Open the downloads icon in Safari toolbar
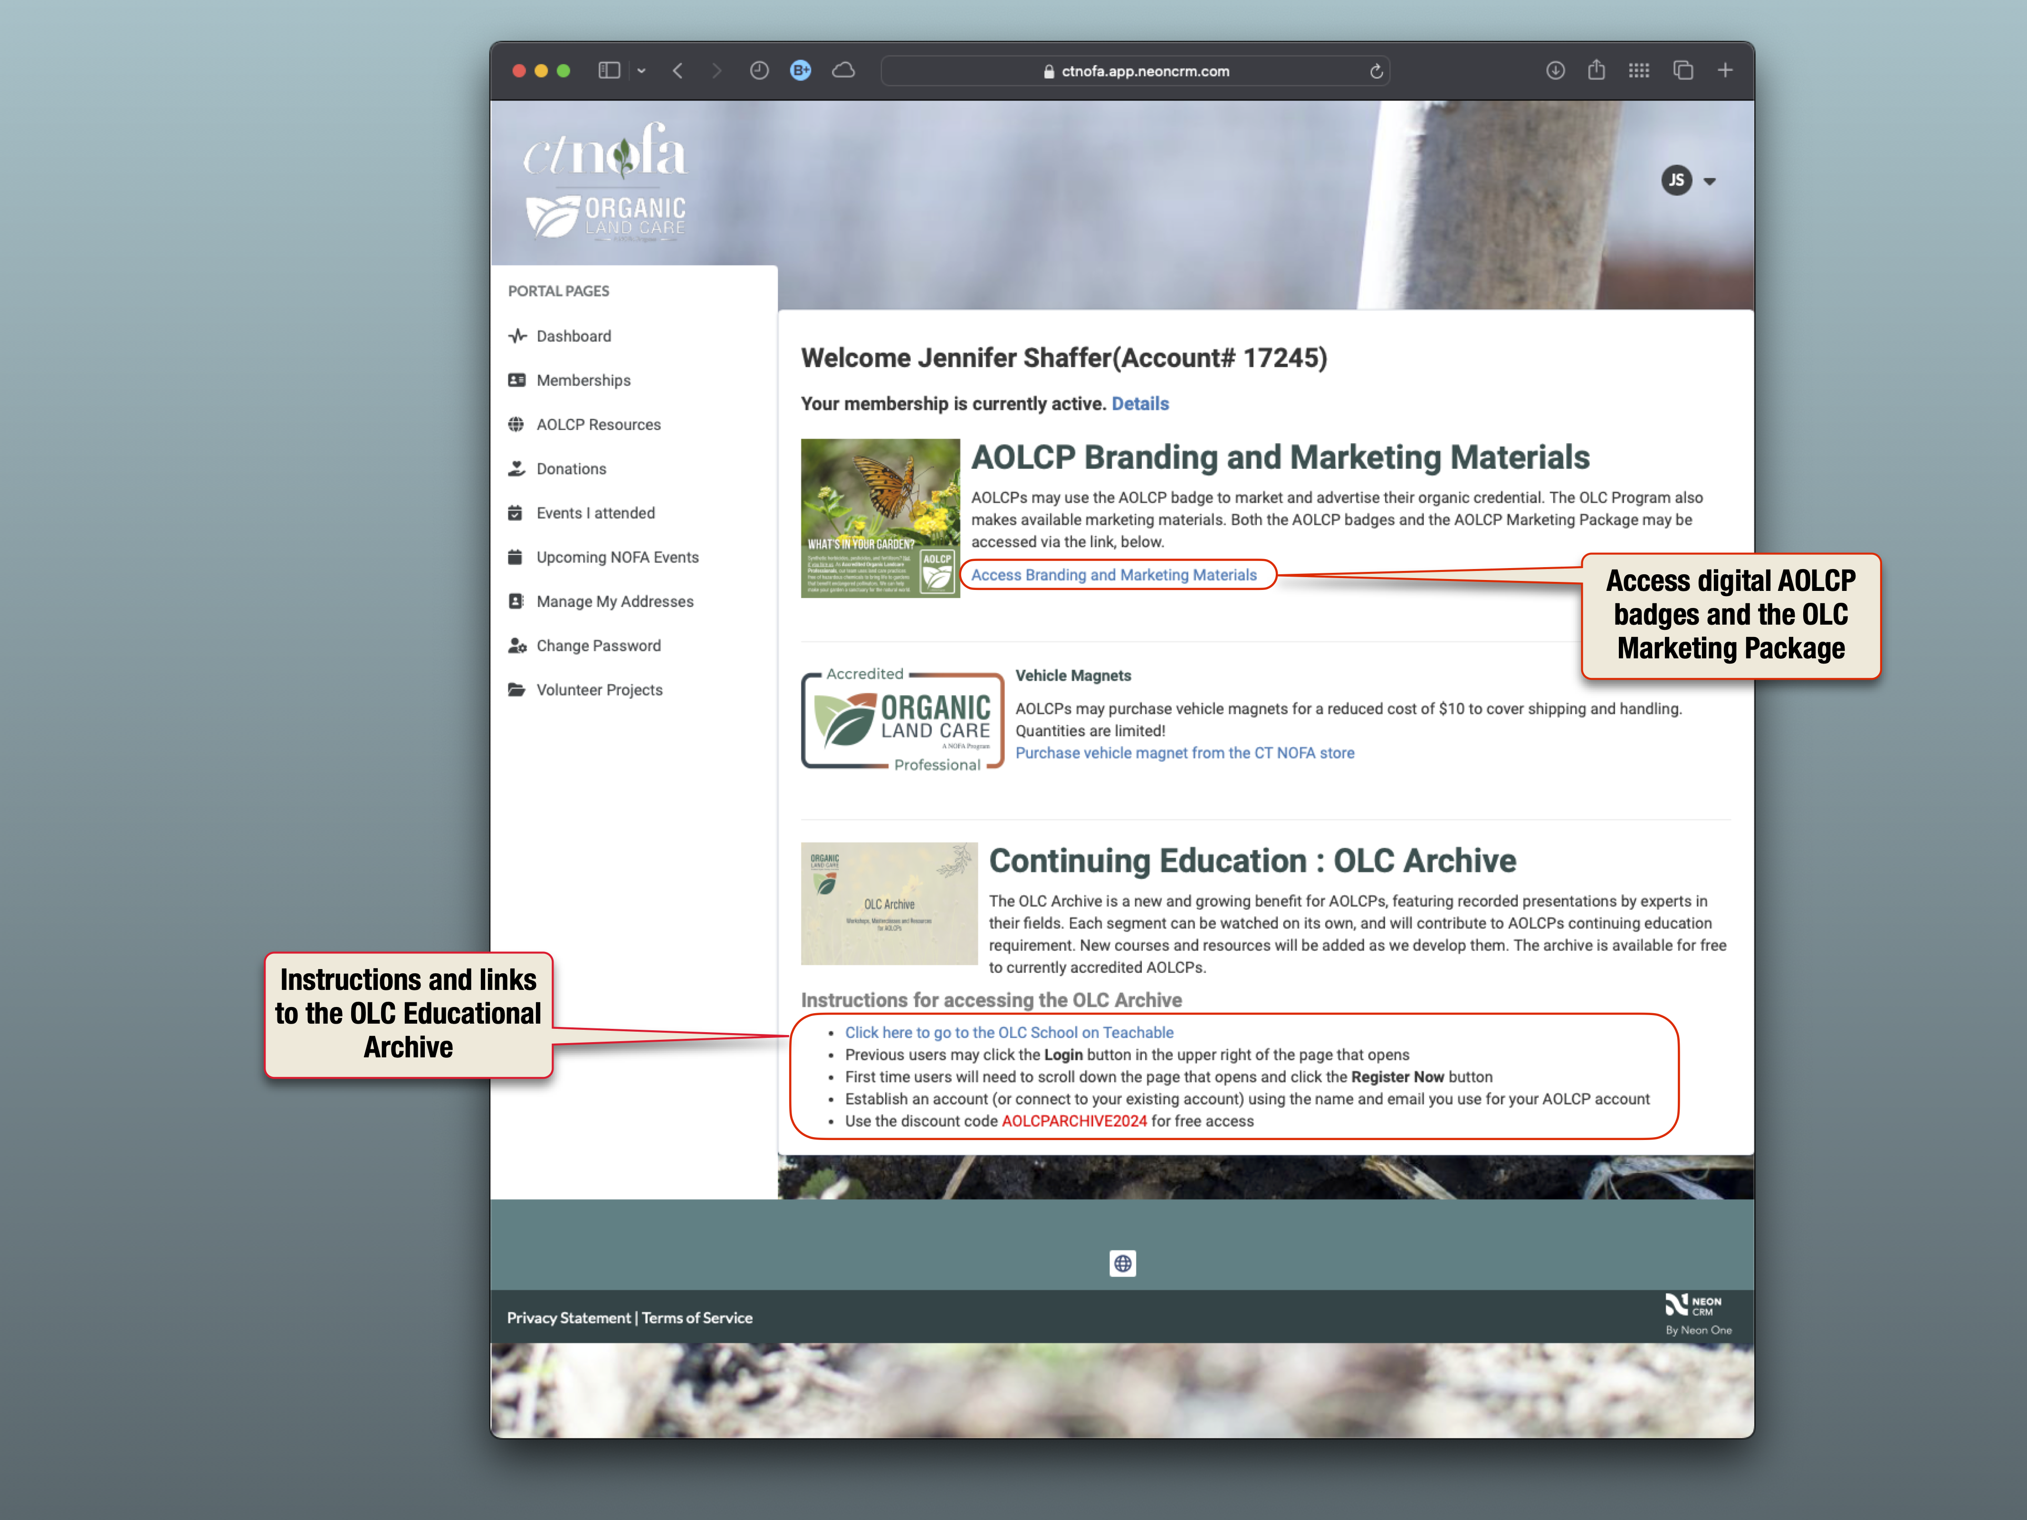The width and height of the screenshot is (2027, 1520). (1555, 71)
